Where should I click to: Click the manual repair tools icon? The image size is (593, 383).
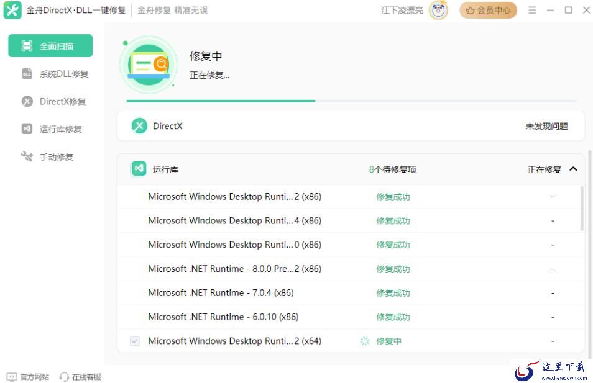27,156
